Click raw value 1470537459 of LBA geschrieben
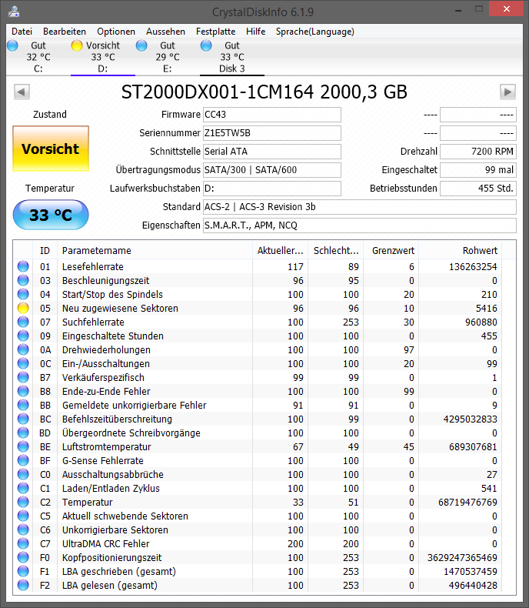This screenshot has height=608, width=529. 470,572
